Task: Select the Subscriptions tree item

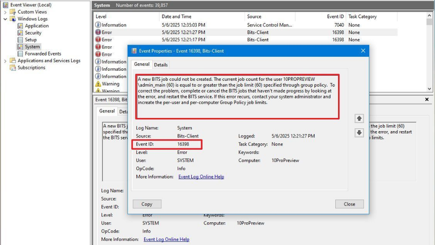Action: tap(32, 68)
